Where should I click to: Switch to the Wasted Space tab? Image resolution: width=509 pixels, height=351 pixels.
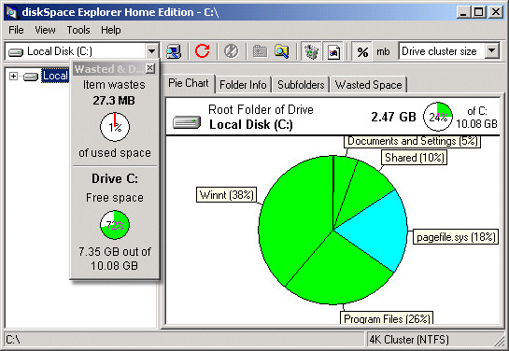(x=368, y=85)
